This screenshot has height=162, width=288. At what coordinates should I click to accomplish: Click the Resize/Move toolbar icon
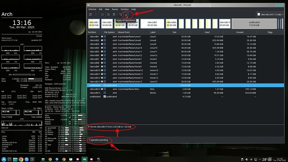click(x=102, y=15)
